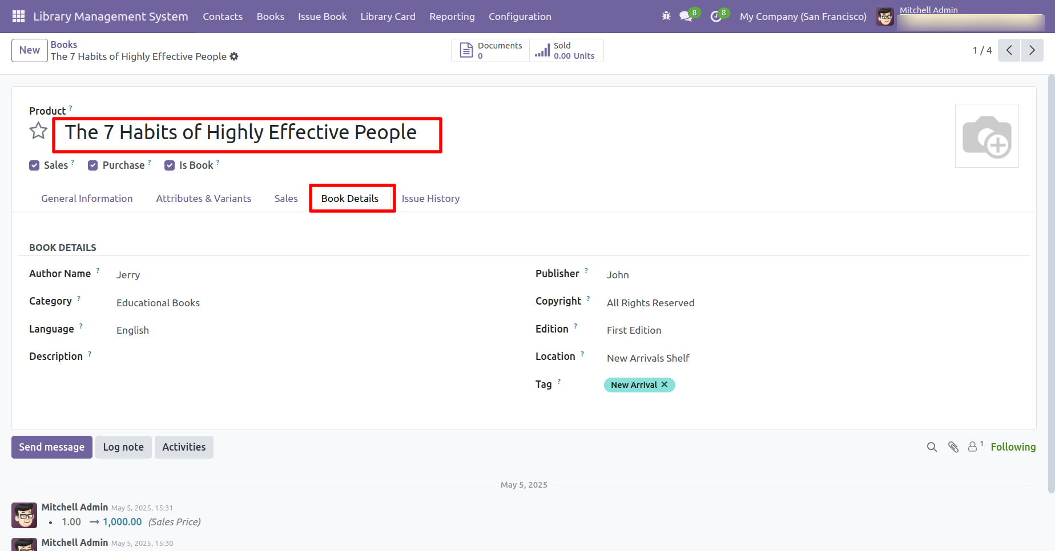
Task: Click the followers person icon
Action: tap(973, 447)
